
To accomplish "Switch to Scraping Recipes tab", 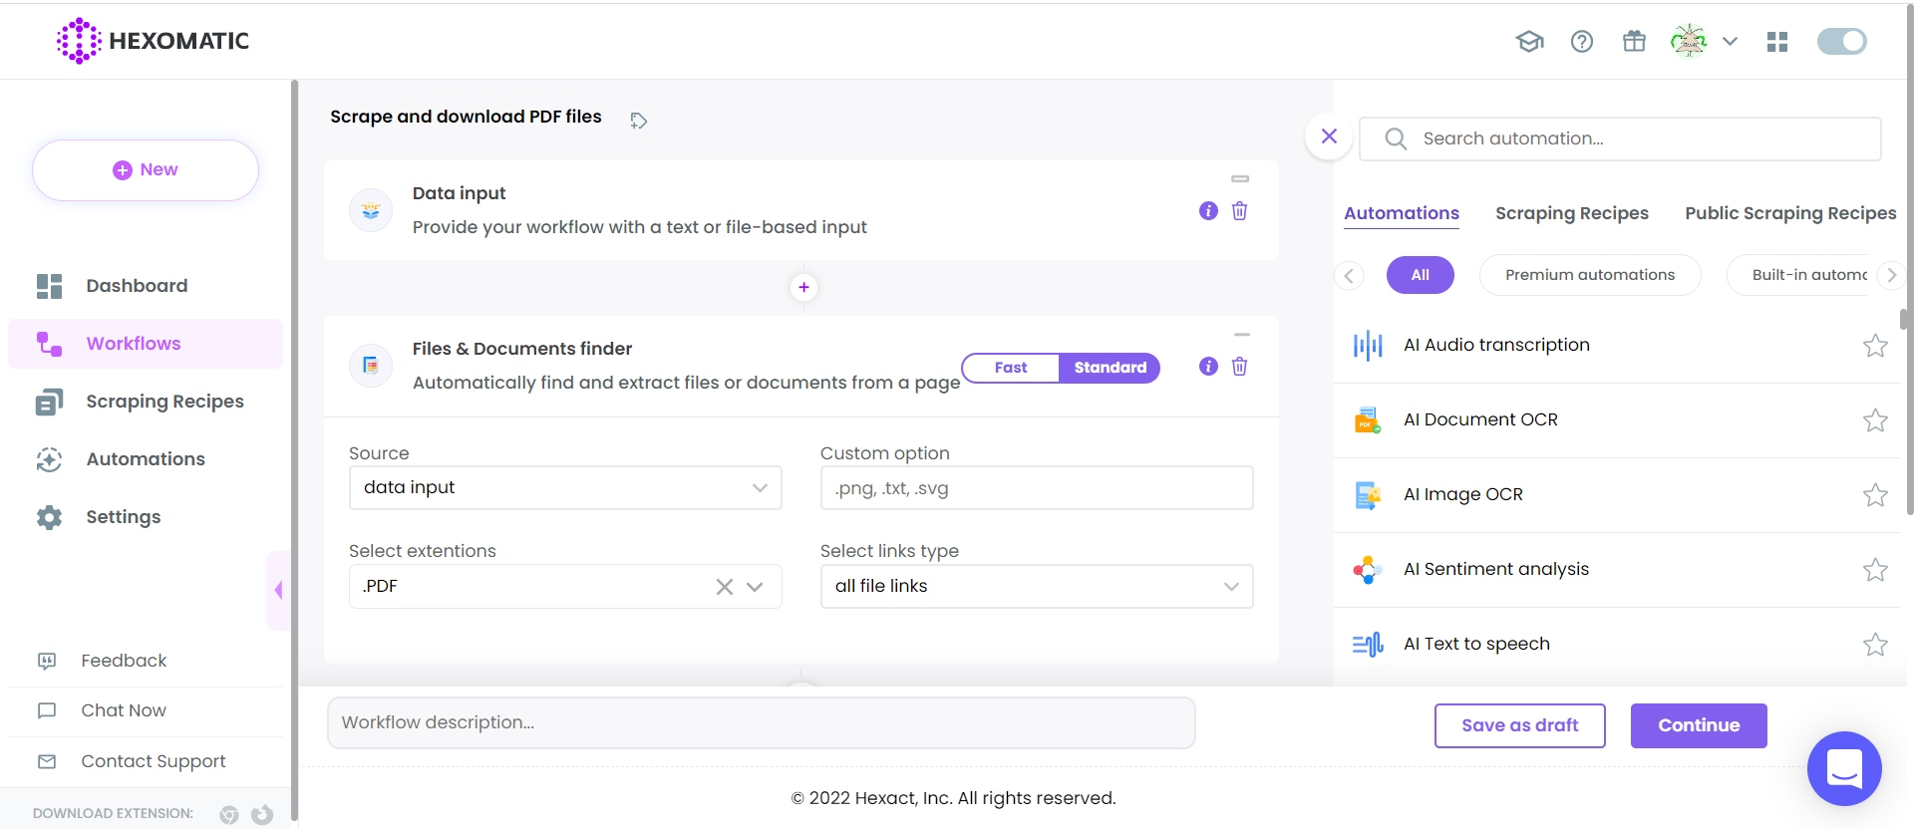I will coord(1571,213).
